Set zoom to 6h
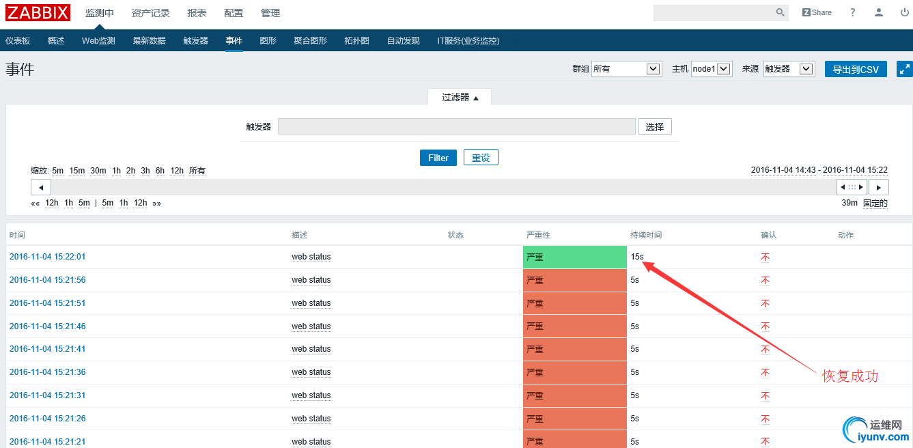 (160, 171)
